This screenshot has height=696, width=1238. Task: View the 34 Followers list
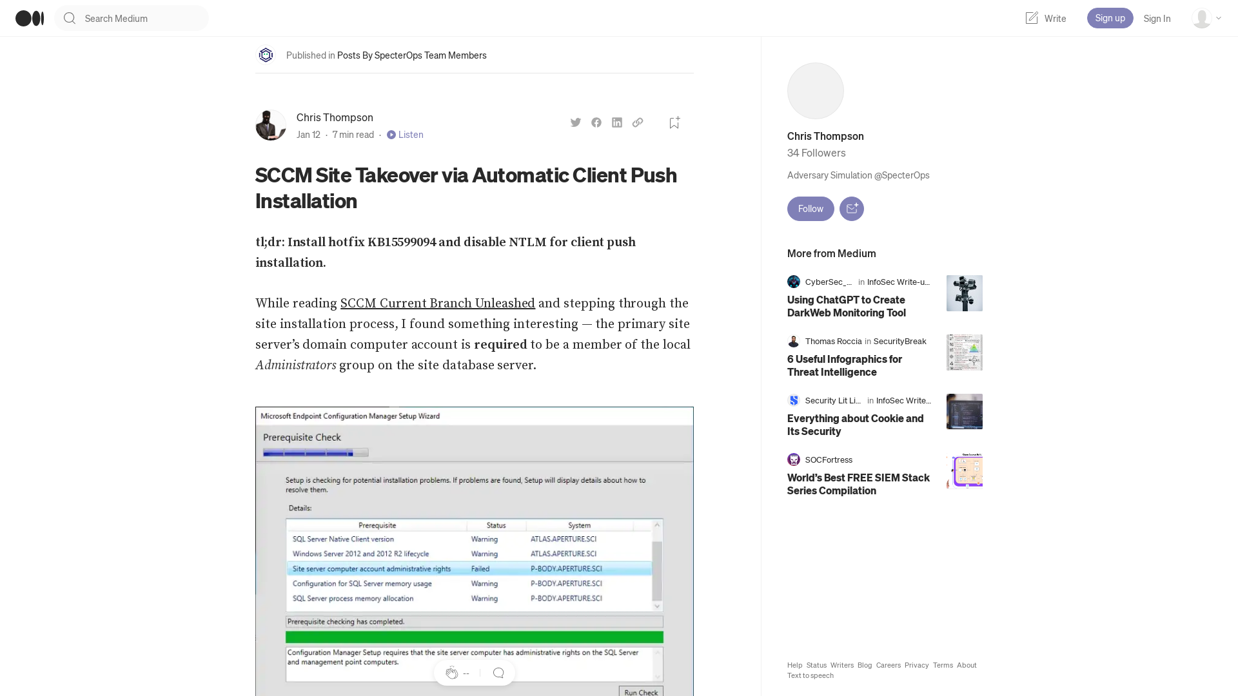(x=816, y=153)
